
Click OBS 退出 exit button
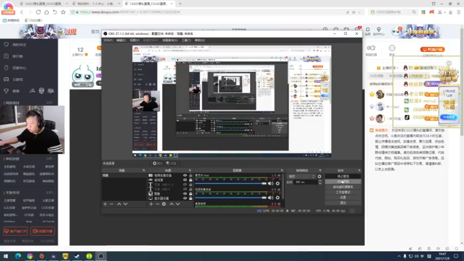pyautogui.click(x=343, y=202)
